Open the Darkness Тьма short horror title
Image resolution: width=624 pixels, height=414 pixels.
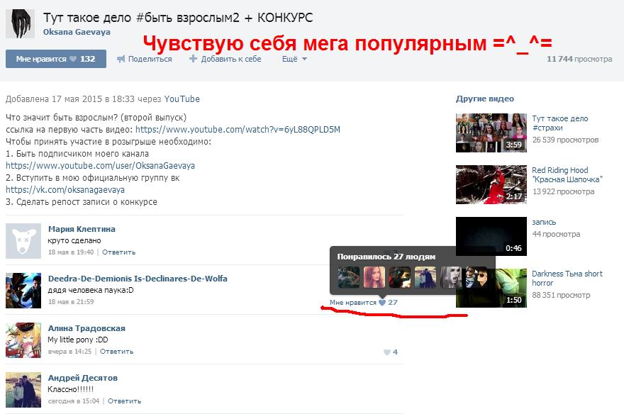(x=567, y=279)
